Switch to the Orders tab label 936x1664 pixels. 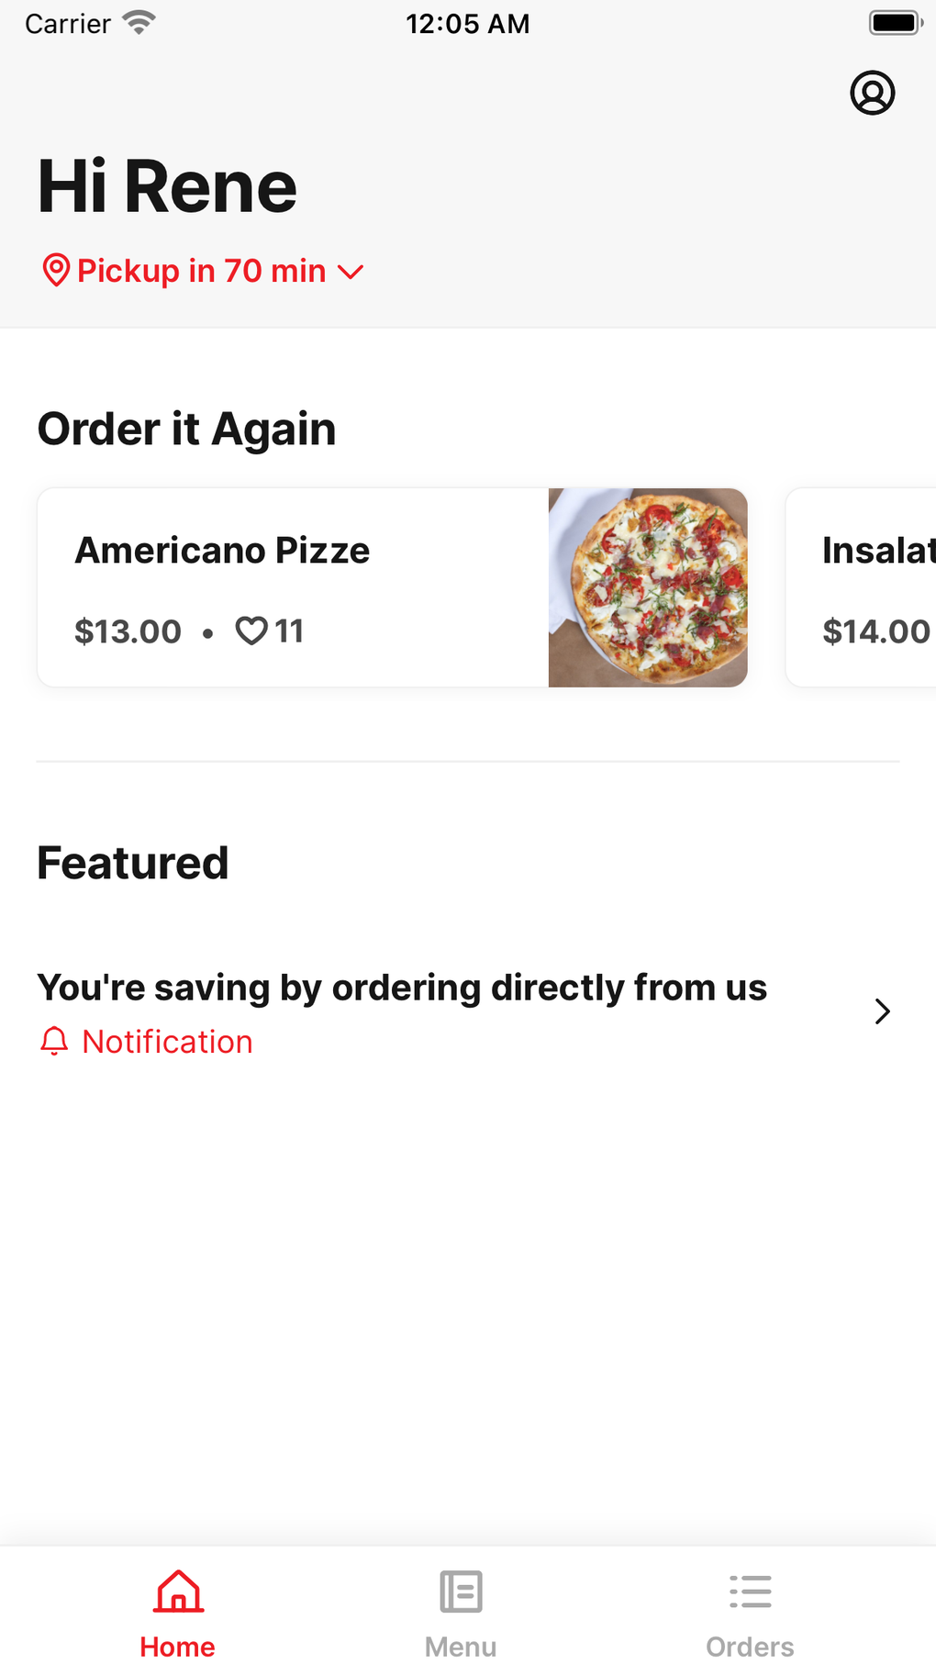pyautogui.click(x=750, y=1647)
